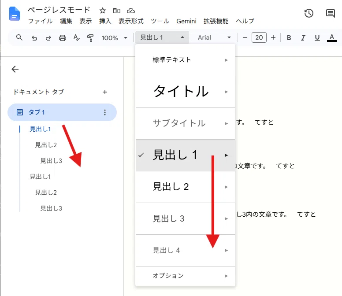
Task: Decrease font size with minus button
Action: pos(245,37)
